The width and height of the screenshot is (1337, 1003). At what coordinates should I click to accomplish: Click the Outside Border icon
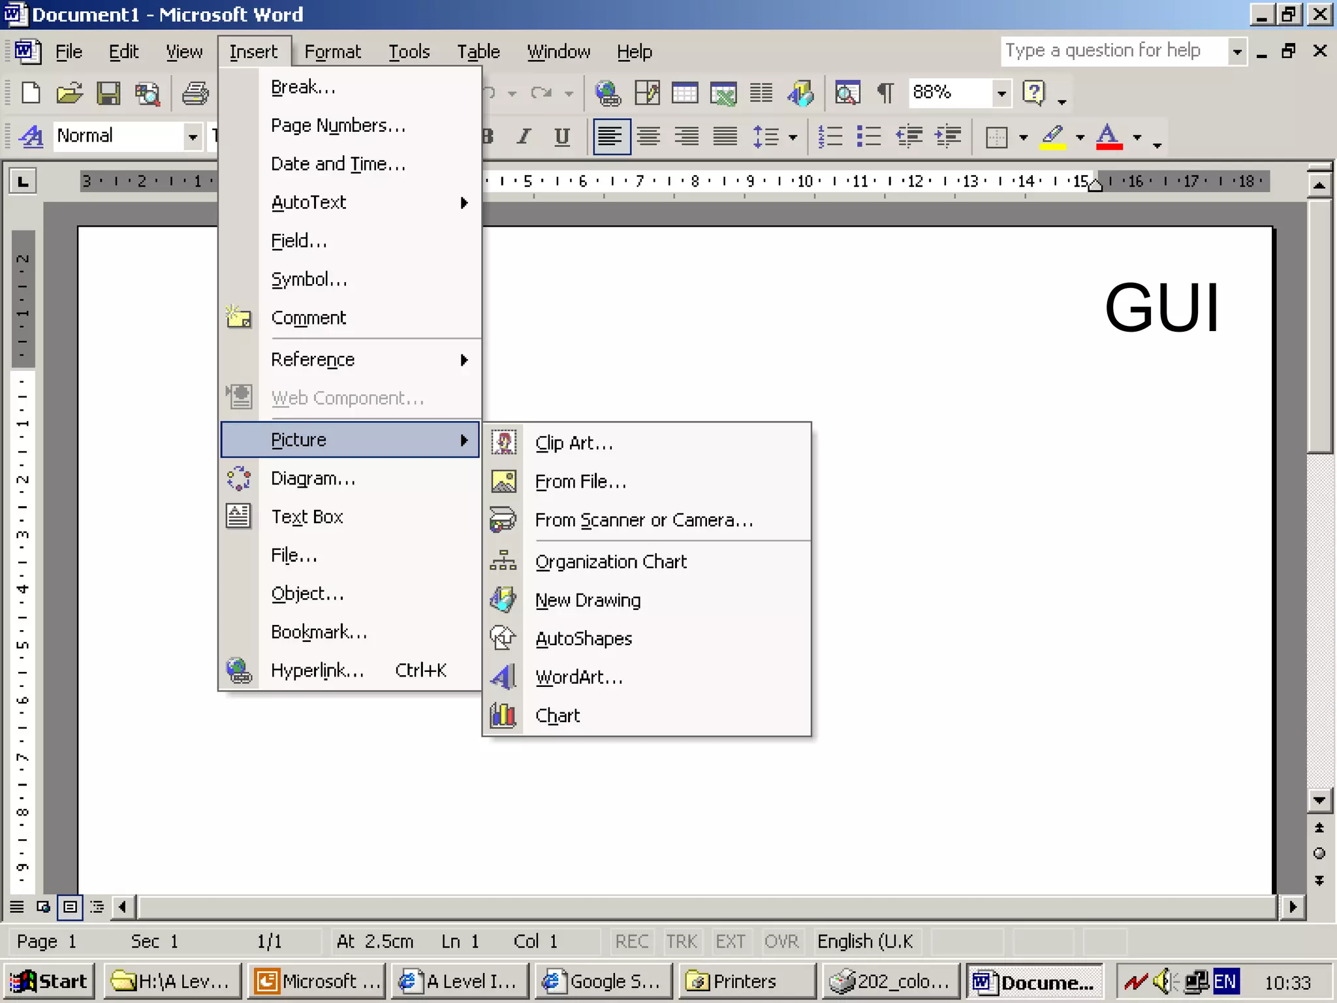[x=997, y=137]
